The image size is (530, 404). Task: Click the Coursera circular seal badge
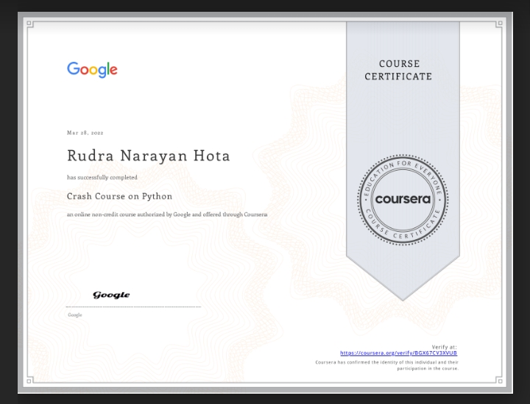point(403,199)
